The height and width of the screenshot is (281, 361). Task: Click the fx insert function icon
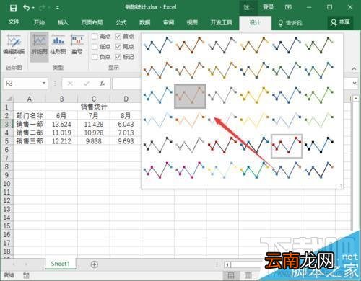[103, 84]
